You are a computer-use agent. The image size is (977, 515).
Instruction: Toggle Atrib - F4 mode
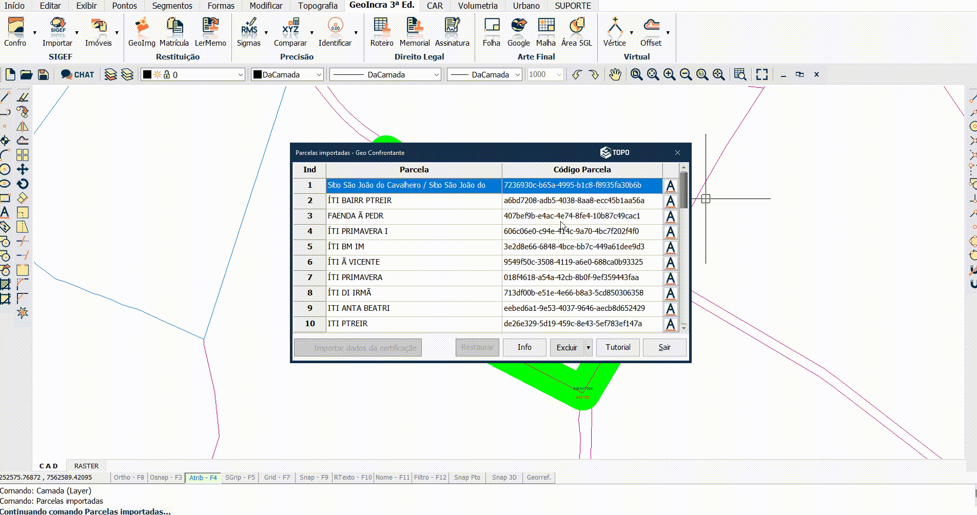(x=203, y=478)
